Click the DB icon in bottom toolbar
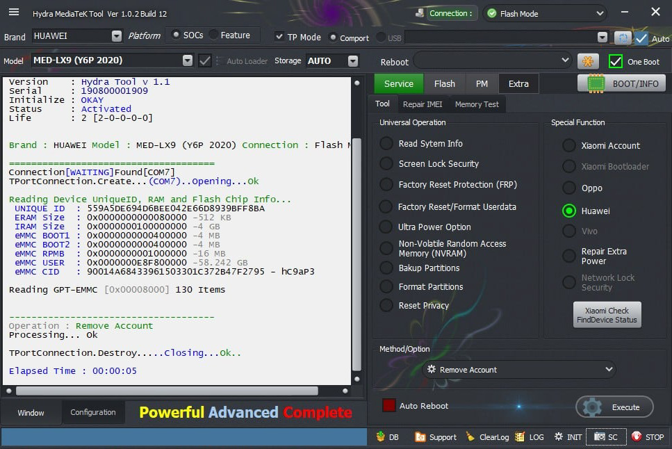Viewport: 672px width, 449px height. (381, 436)
